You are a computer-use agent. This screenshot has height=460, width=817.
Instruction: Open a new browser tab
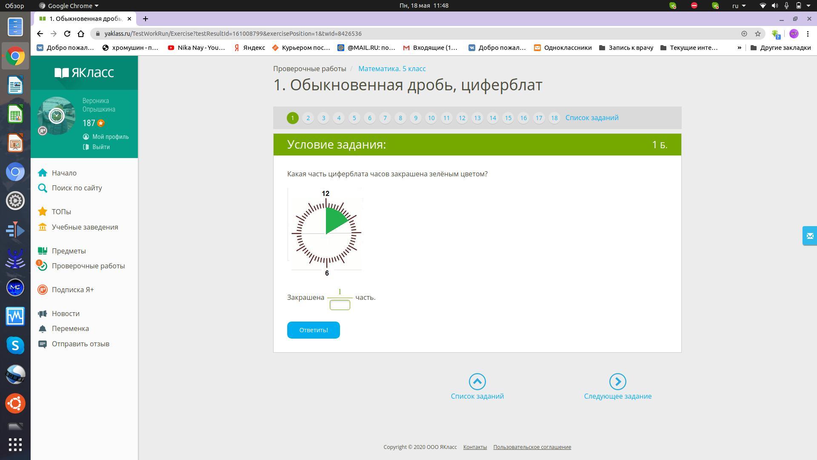click(146, 19)
